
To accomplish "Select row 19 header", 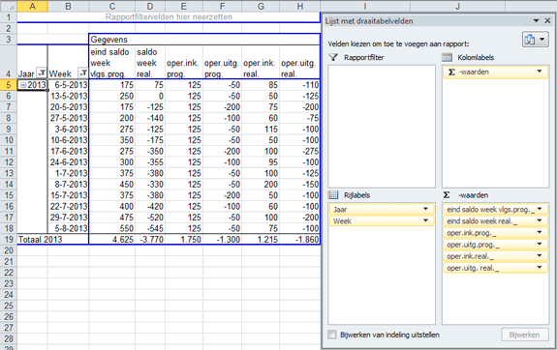I will 8,240.
